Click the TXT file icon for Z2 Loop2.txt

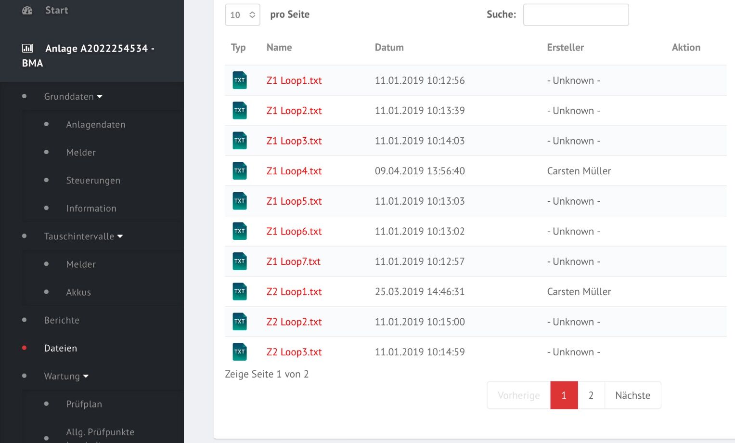tap(240, 322)
